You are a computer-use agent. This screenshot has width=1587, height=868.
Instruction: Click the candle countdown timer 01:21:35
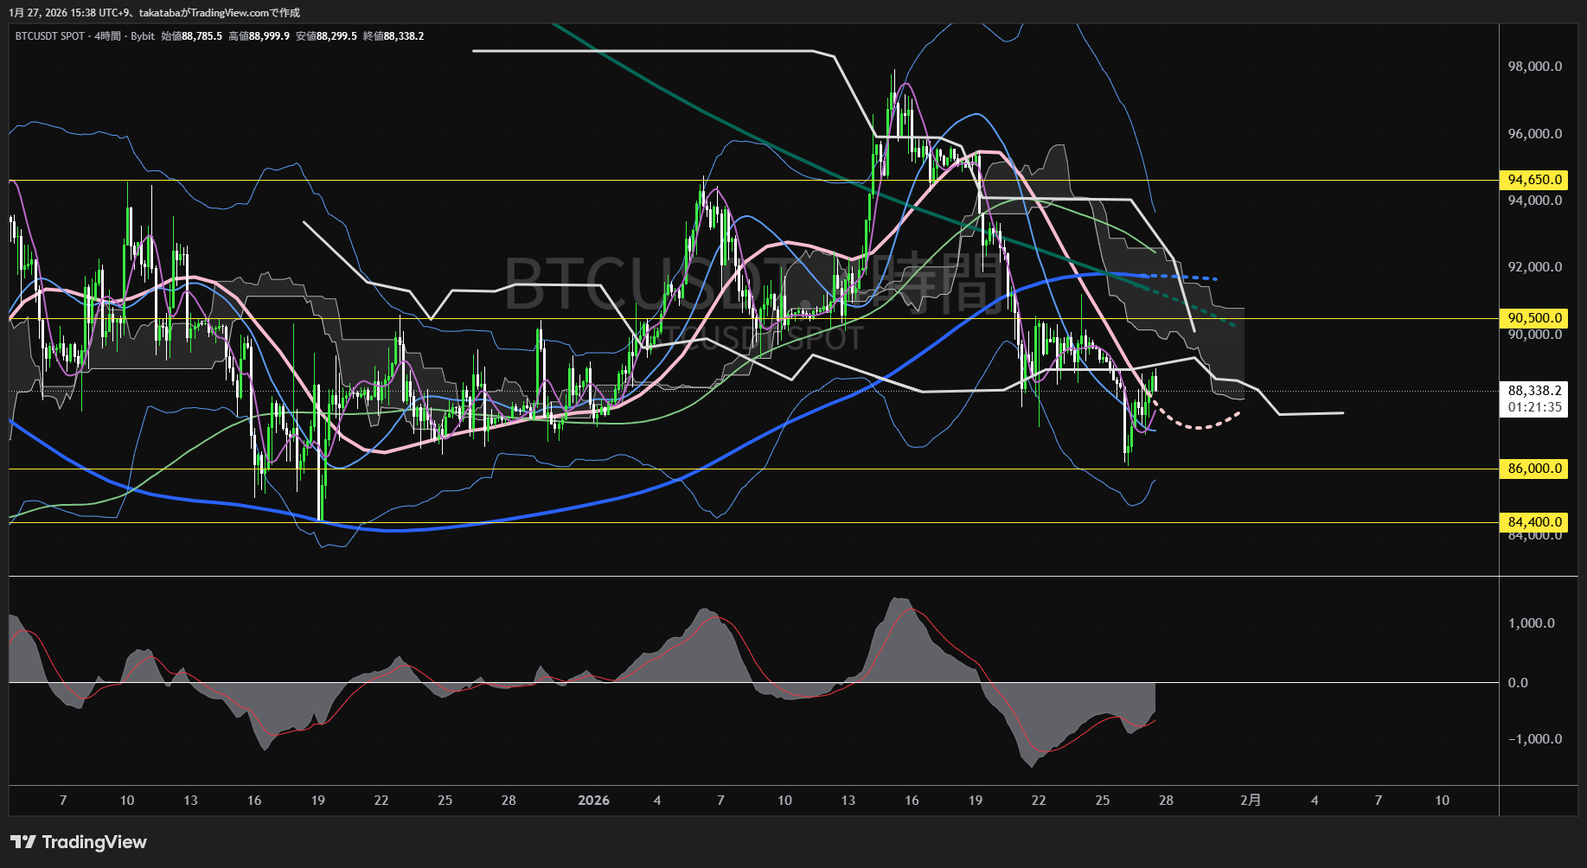[1534, 407]
